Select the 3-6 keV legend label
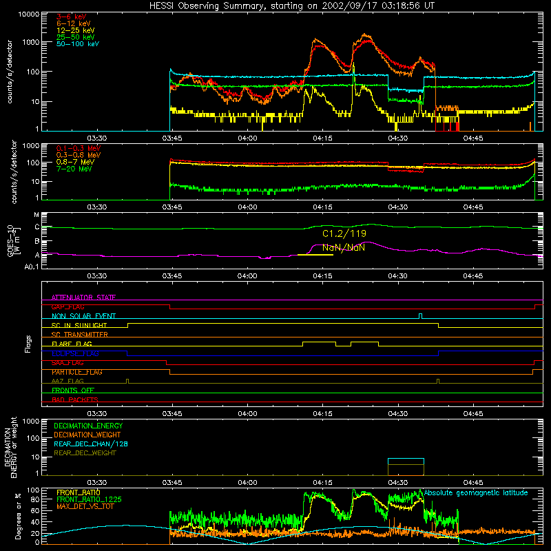The height and width of the screenshot is (551, 551). [72, 17]
